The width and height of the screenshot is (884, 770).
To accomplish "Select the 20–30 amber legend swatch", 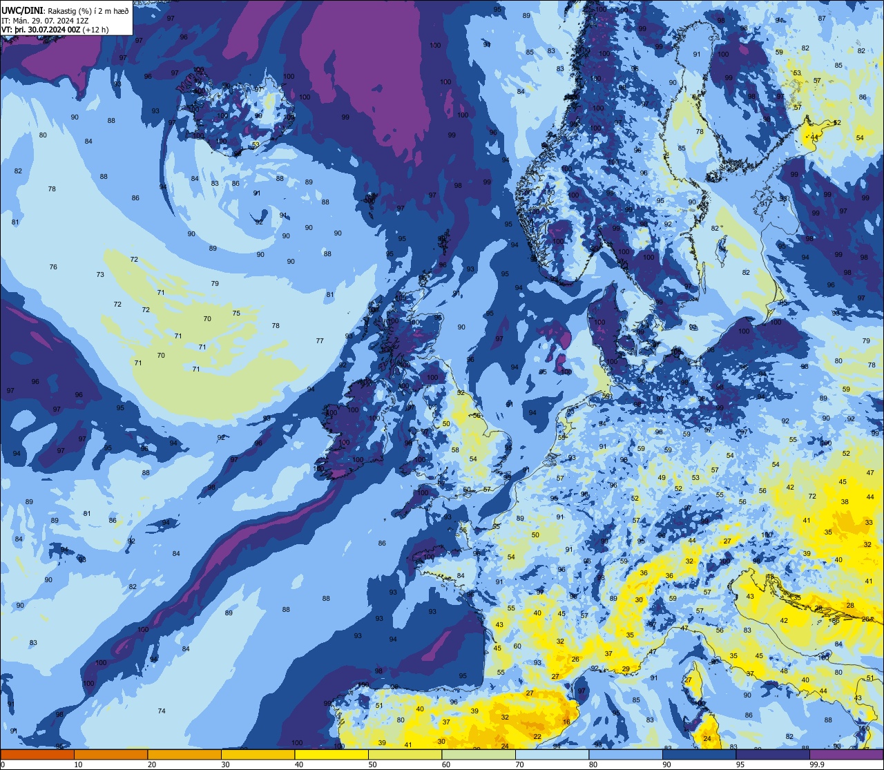I will point(184,754).
